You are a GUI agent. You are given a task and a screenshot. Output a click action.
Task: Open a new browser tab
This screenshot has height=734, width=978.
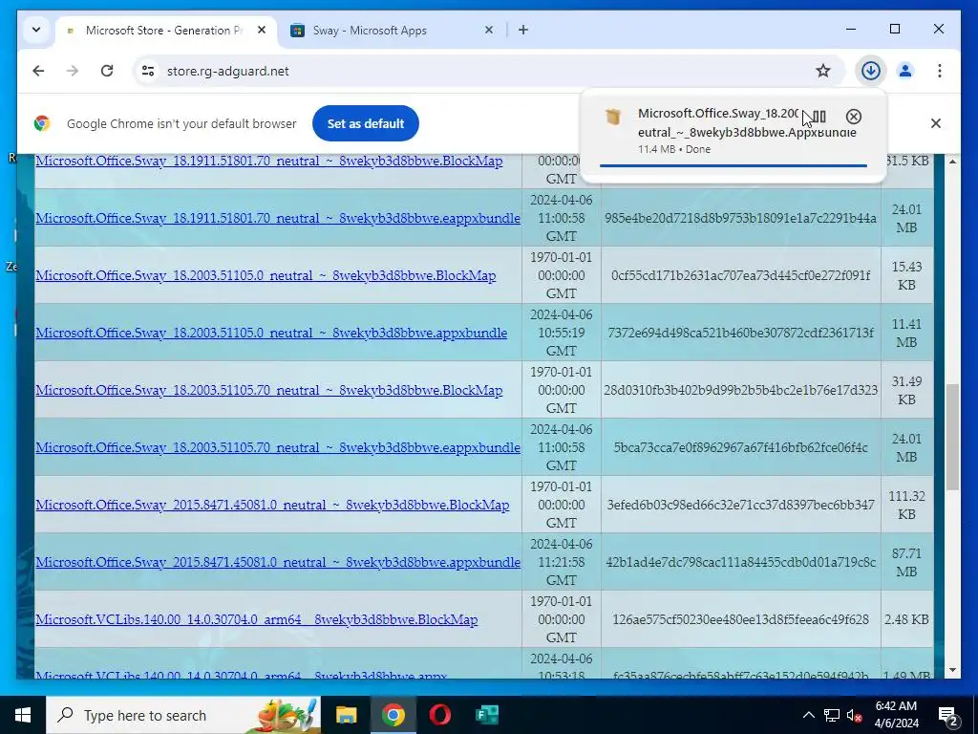(x=523, y=30)
